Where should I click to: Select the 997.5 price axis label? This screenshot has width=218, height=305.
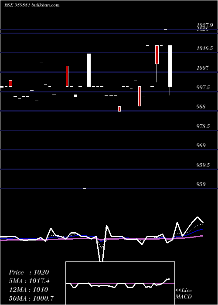tap(203, 87)
